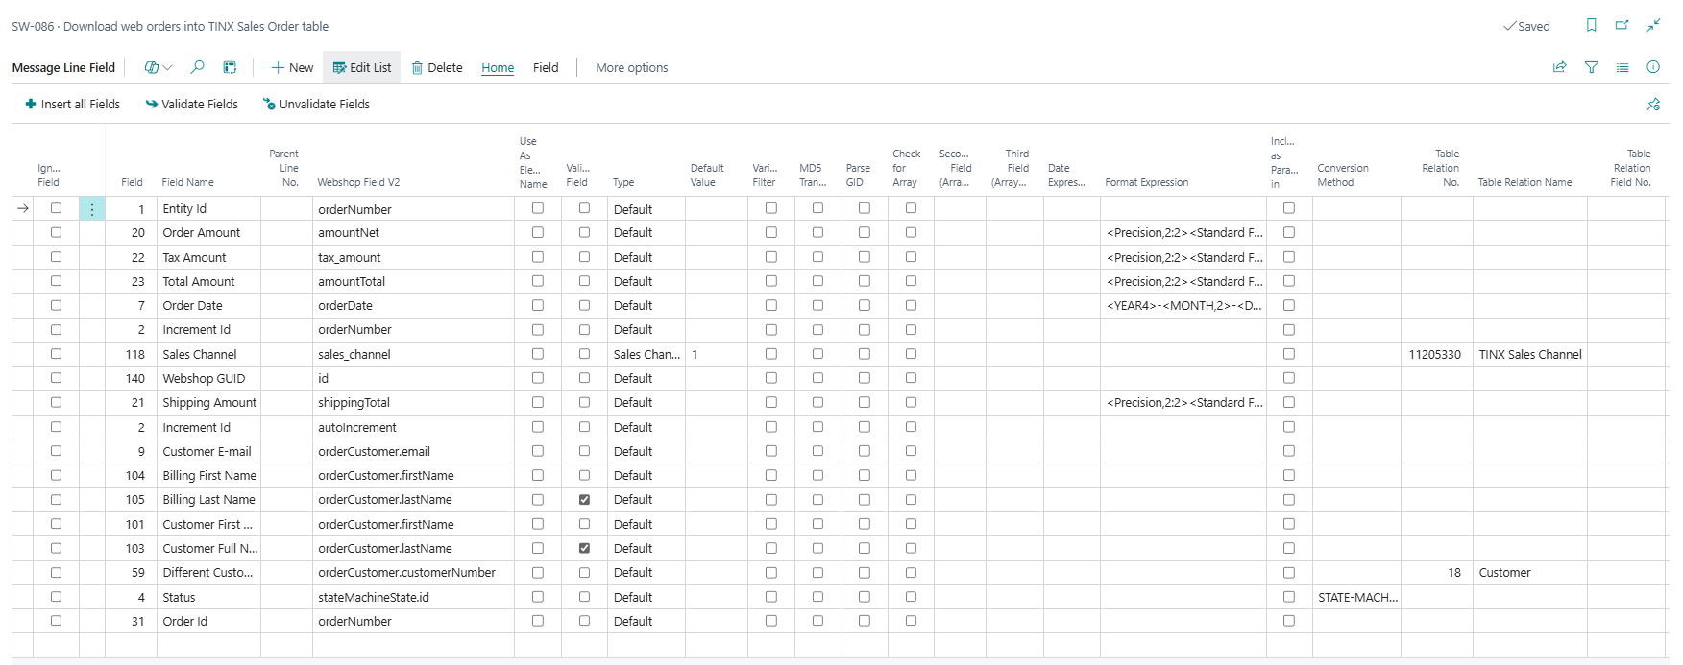Tick Parse GID for Webshop GUID row
This screenshot has width=1683, height=665.
865,378
